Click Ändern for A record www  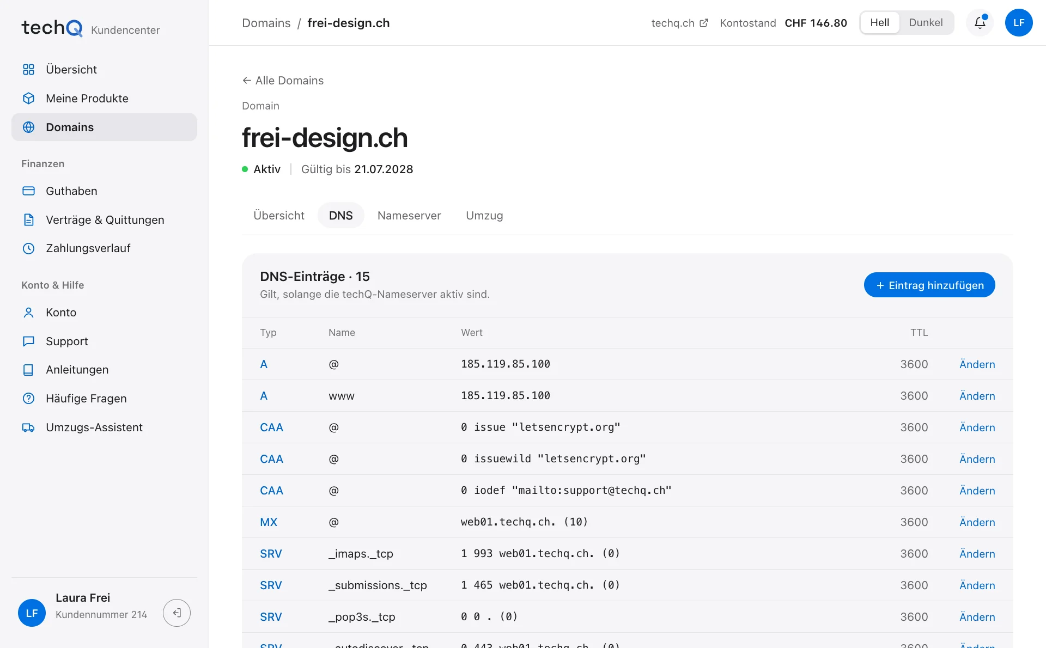(x=977, y=396)
